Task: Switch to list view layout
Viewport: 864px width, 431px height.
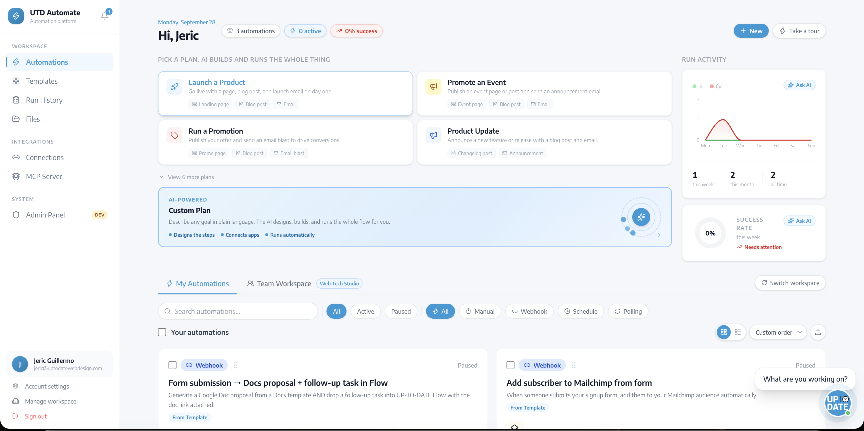Action: tap(737, 332)
